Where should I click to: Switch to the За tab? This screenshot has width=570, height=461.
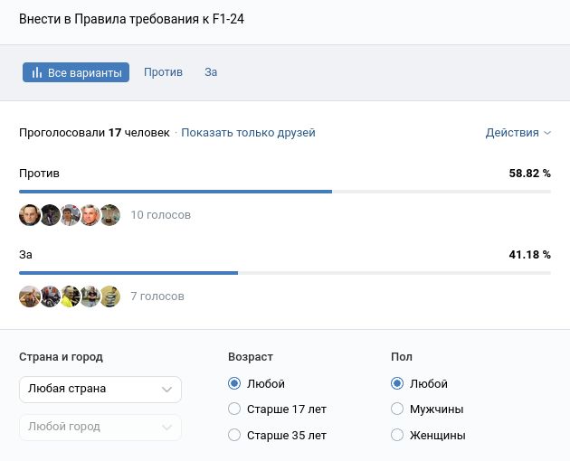coord(211,72)
